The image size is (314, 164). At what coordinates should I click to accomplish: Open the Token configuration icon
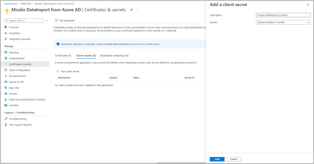[6, 70]
